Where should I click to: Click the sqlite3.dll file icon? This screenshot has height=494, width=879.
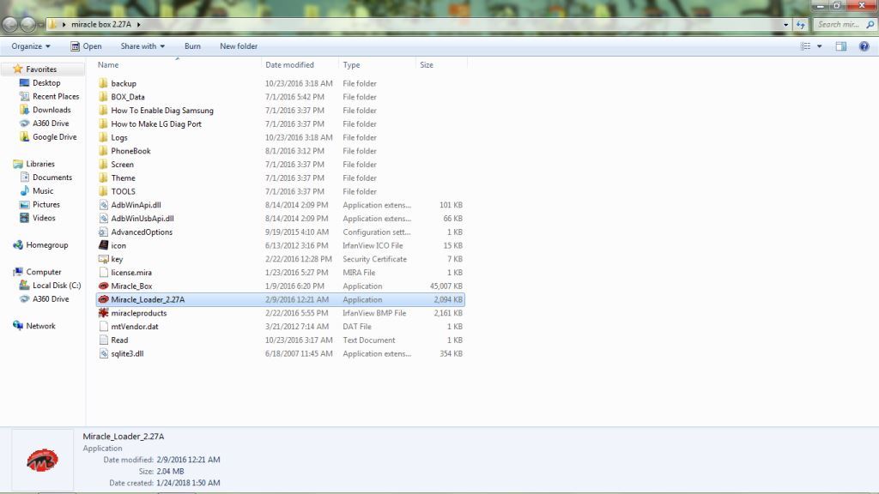point(103,353)
